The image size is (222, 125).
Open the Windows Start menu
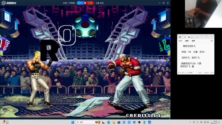coord(73,122)
